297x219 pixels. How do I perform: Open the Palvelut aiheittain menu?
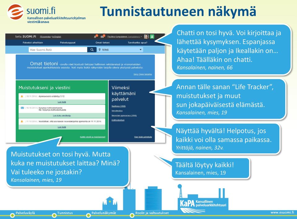click(x=33, y=43)
